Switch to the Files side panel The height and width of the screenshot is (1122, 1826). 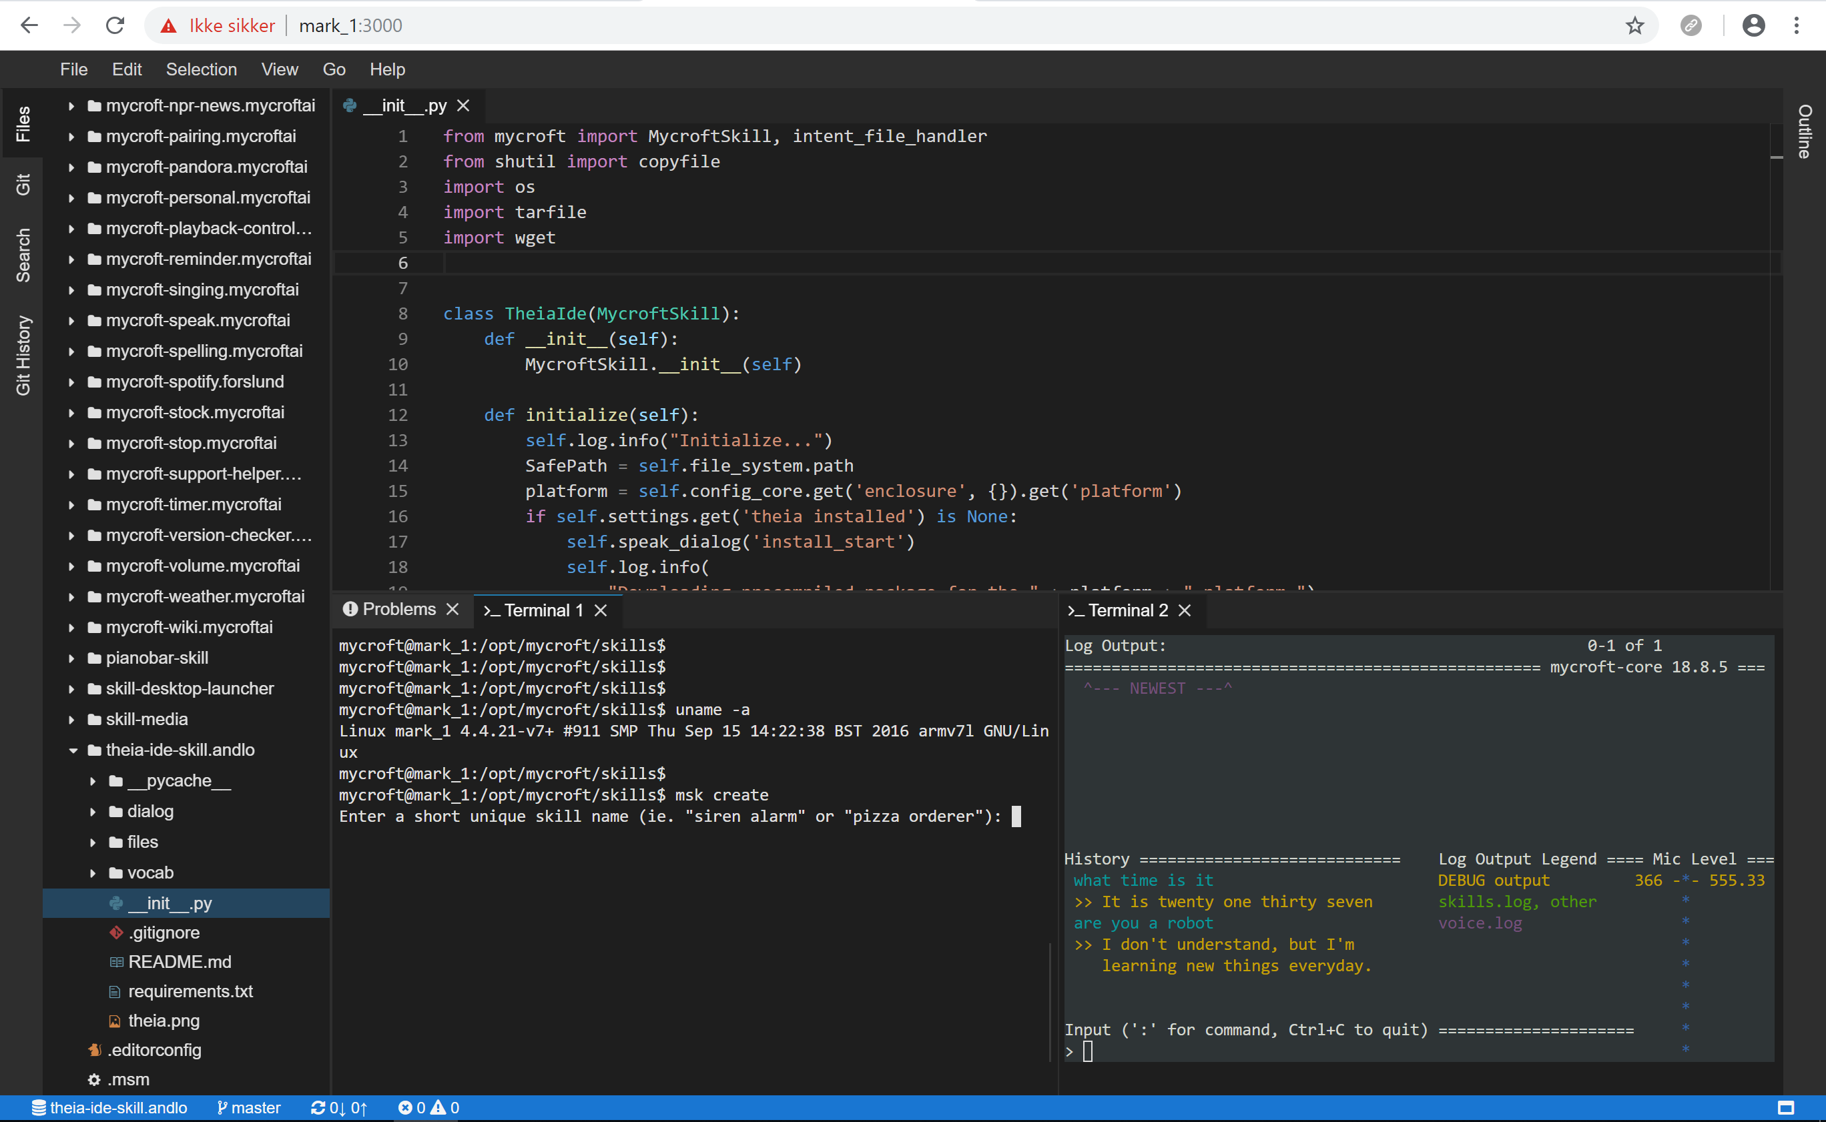pos(23,123)
